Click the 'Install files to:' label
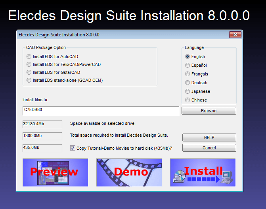Screen dimensions: 266x209 [x=35, y=100]
